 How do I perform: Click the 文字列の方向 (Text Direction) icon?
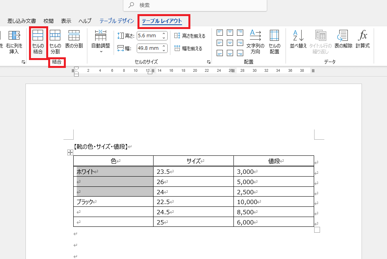click(x=255, y=40)
